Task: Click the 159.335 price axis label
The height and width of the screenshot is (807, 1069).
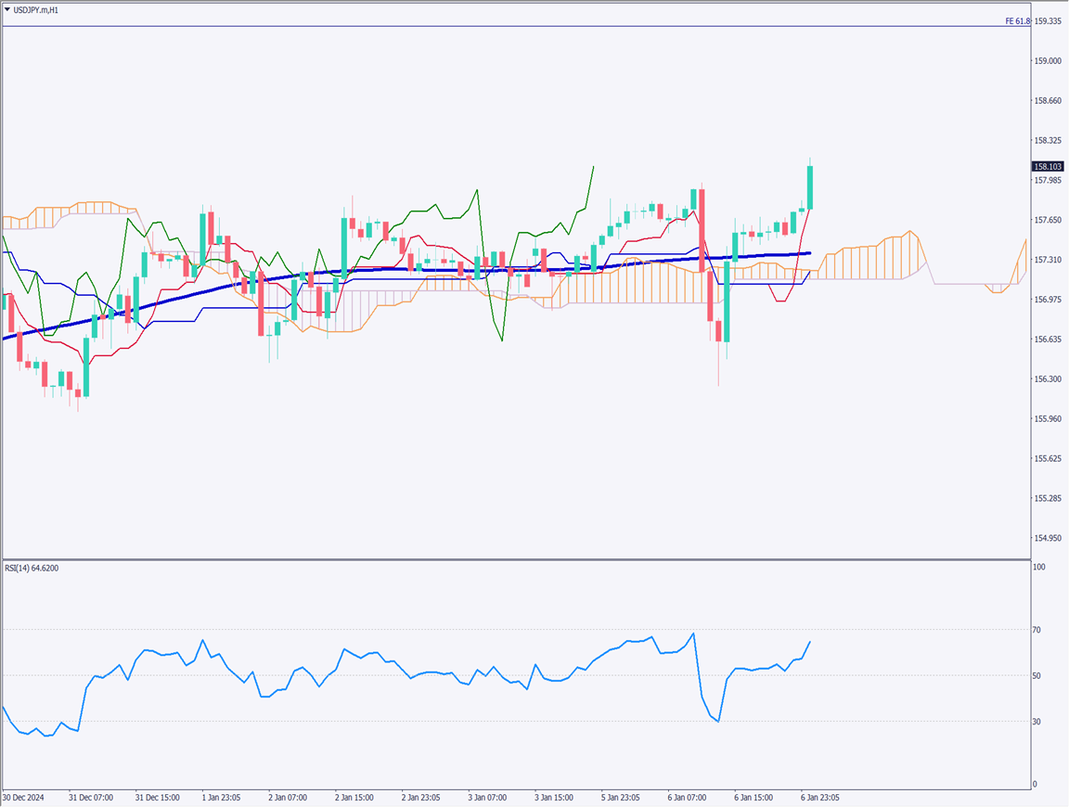Action: point(1049,21)
